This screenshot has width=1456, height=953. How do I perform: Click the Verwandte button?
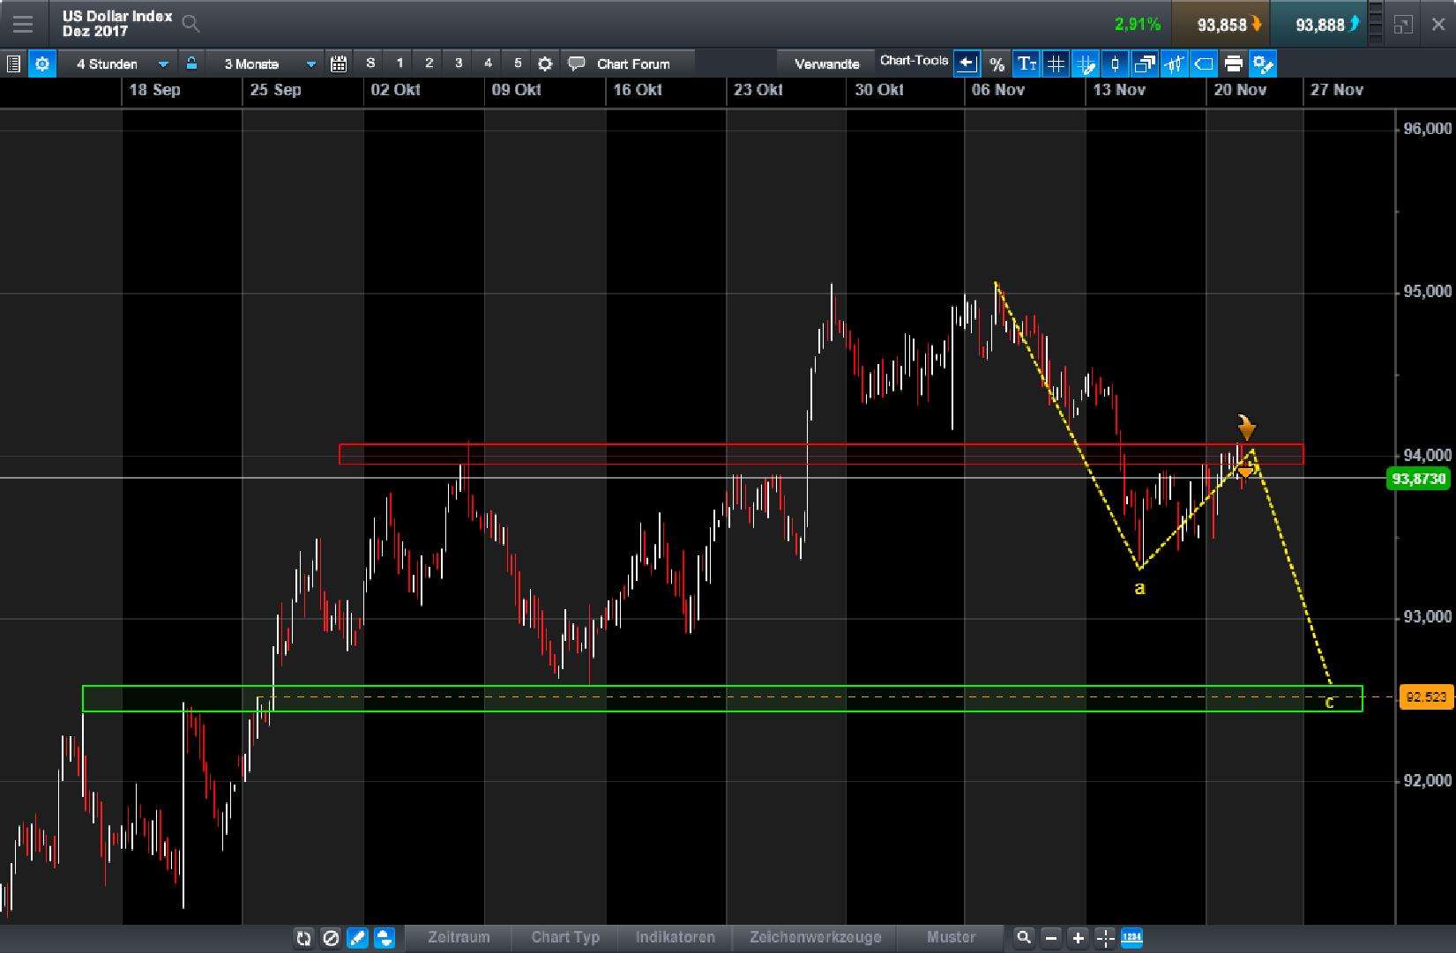(x=826, y=63)
